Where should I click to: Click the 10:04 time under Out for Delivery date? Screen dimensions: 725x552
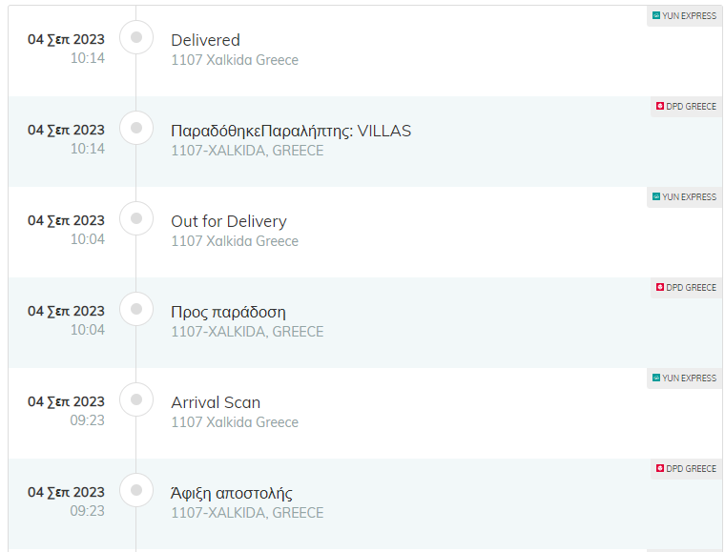click(x=88, y=239)
